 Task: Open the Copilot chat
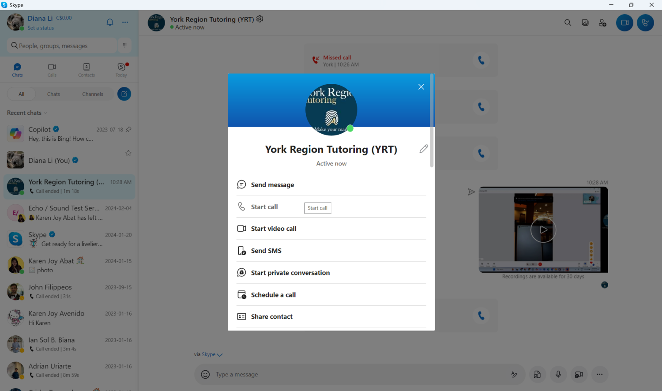coord(69,134)
